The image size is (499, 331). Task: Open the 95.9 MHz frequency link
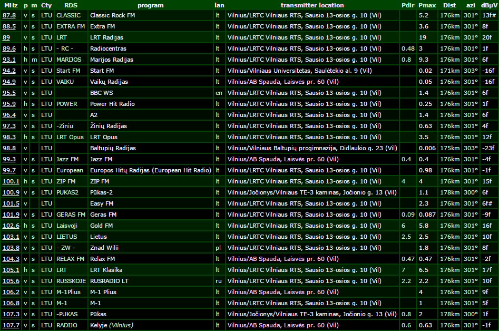point(9,104)
